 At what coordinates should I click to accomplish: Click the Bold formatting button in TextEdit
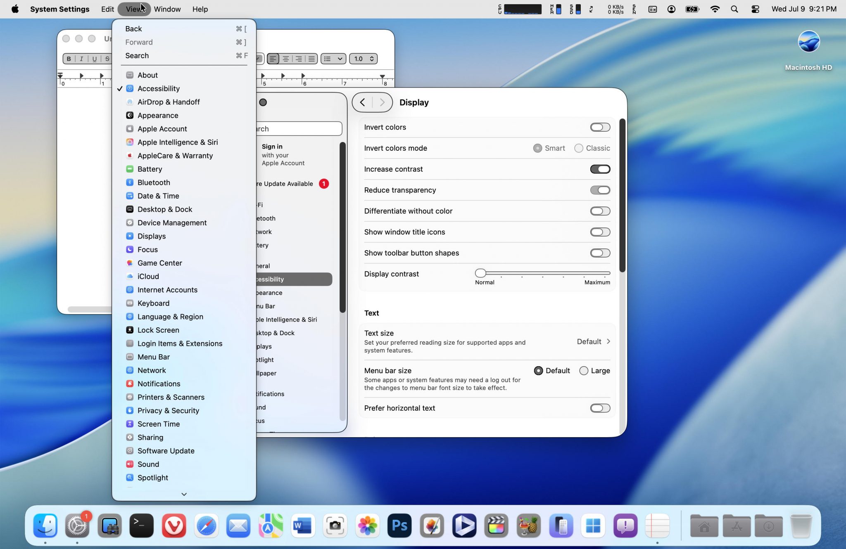[69, 59]
